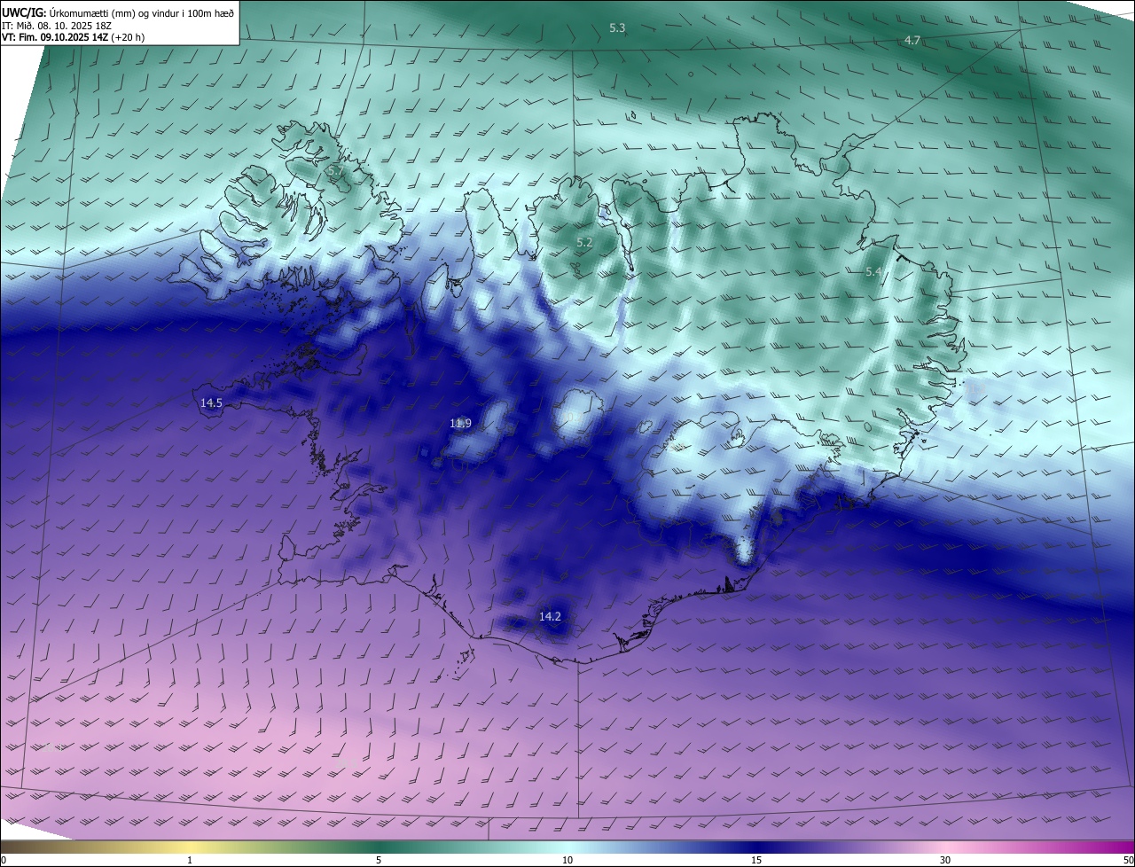Click the map title 'UWC/IG: Úrkomumætti (mm)'
The height and width of the screenshot is (867, 1135).
point(69,12)
